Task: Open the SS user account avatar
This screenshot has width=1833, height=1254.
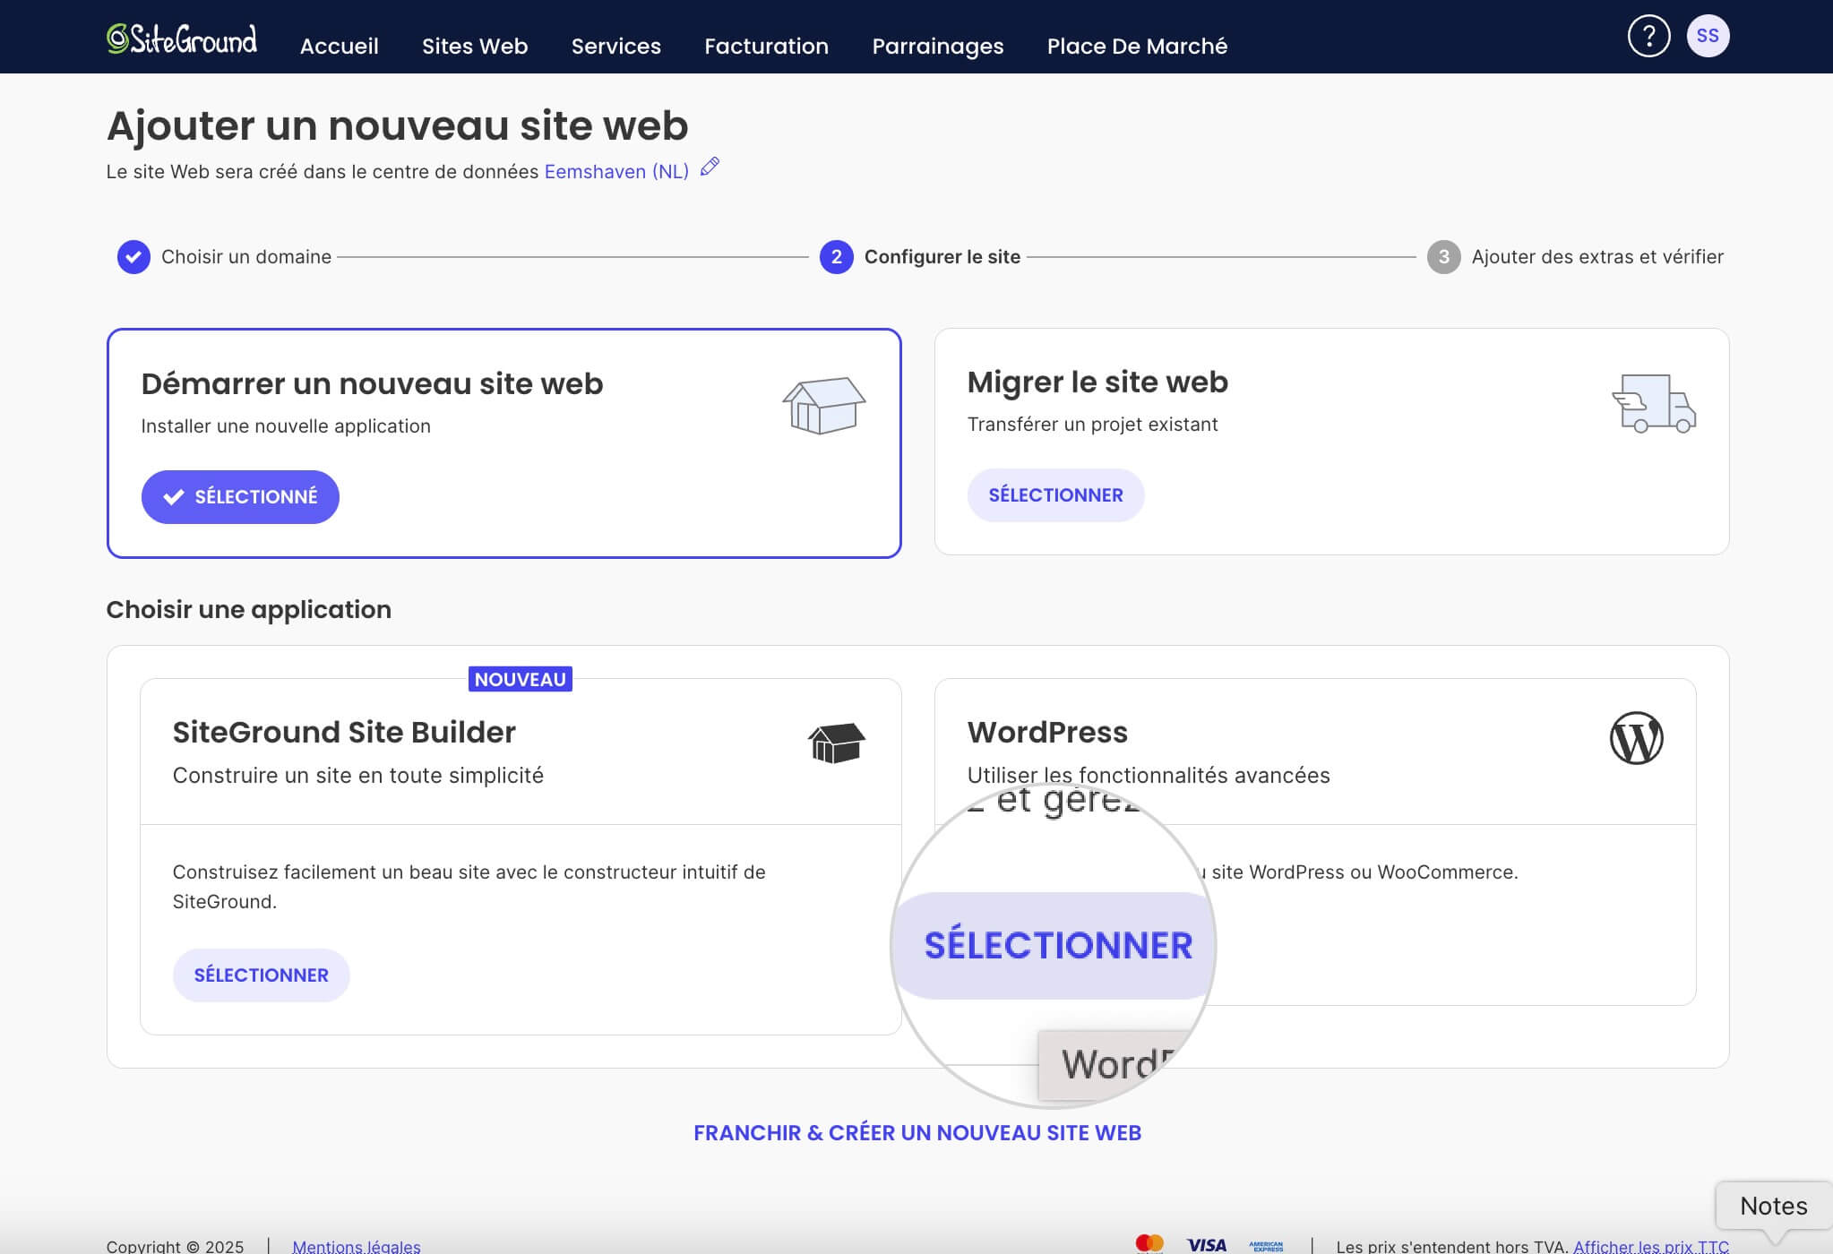Action: coord(1708,36)
